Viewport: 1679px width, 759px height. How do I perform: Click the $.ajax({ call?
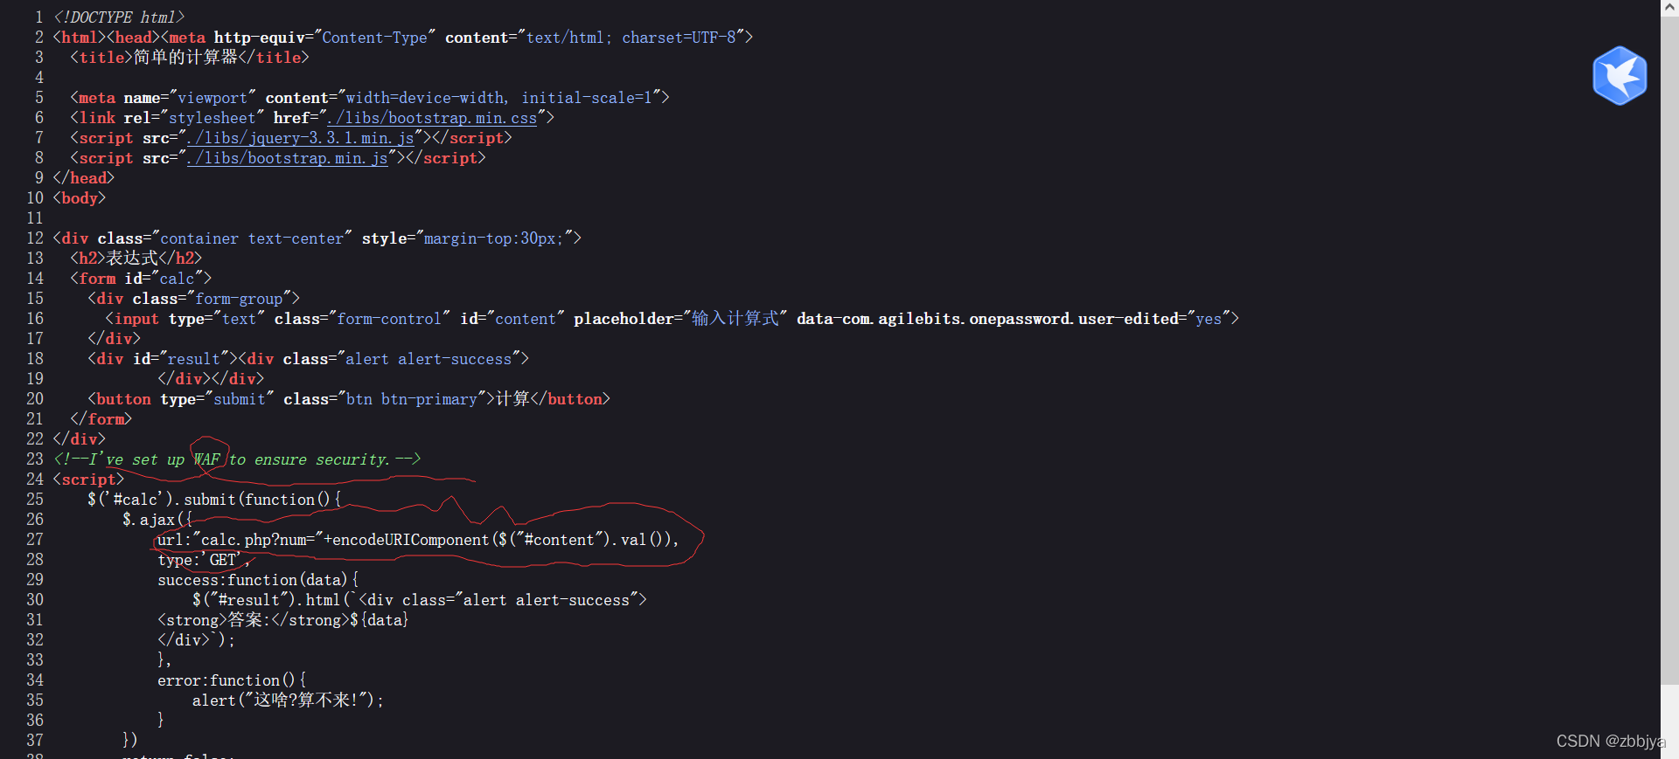(x=157, y=520)
